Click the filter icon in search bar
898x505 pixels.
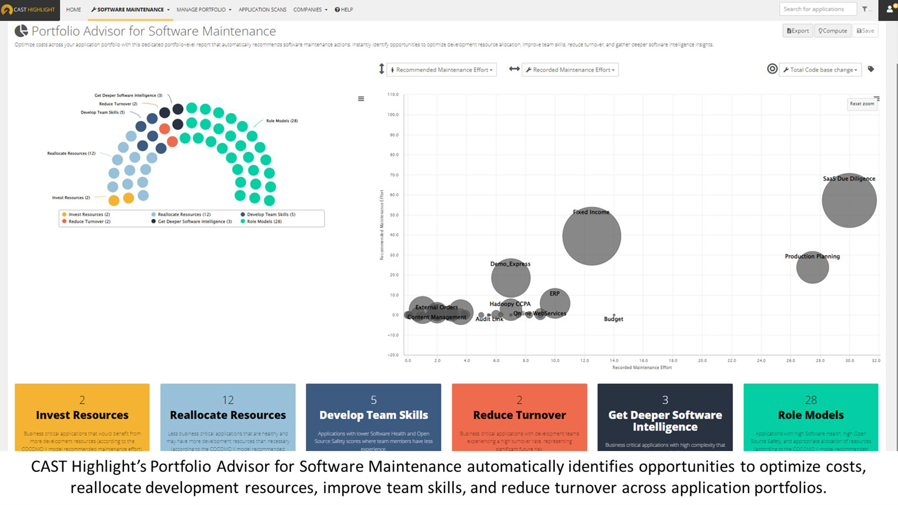pyautogui.click(x=865, y=9)
